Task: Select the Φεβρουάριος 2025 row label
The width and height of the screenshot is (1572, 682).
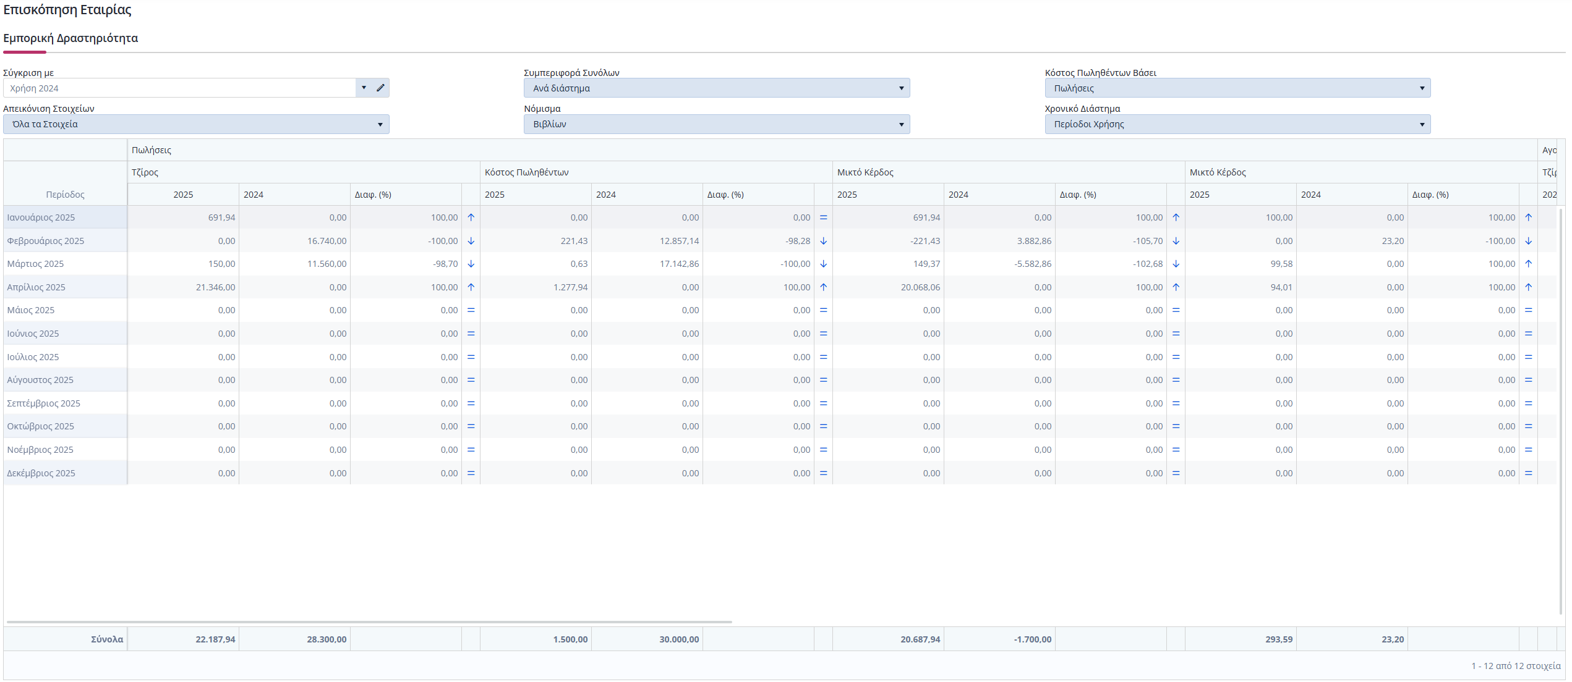Action: click(45, 241)
